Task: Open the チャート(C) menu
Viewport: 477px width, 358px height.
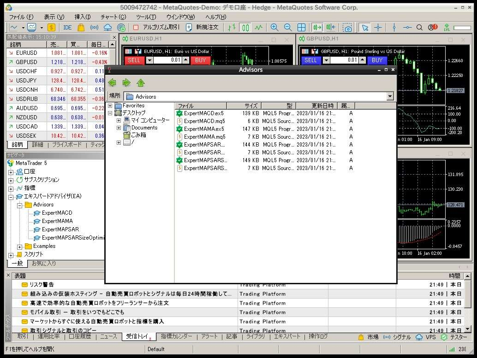Action: pyautogui.click(x=113, y=17)
